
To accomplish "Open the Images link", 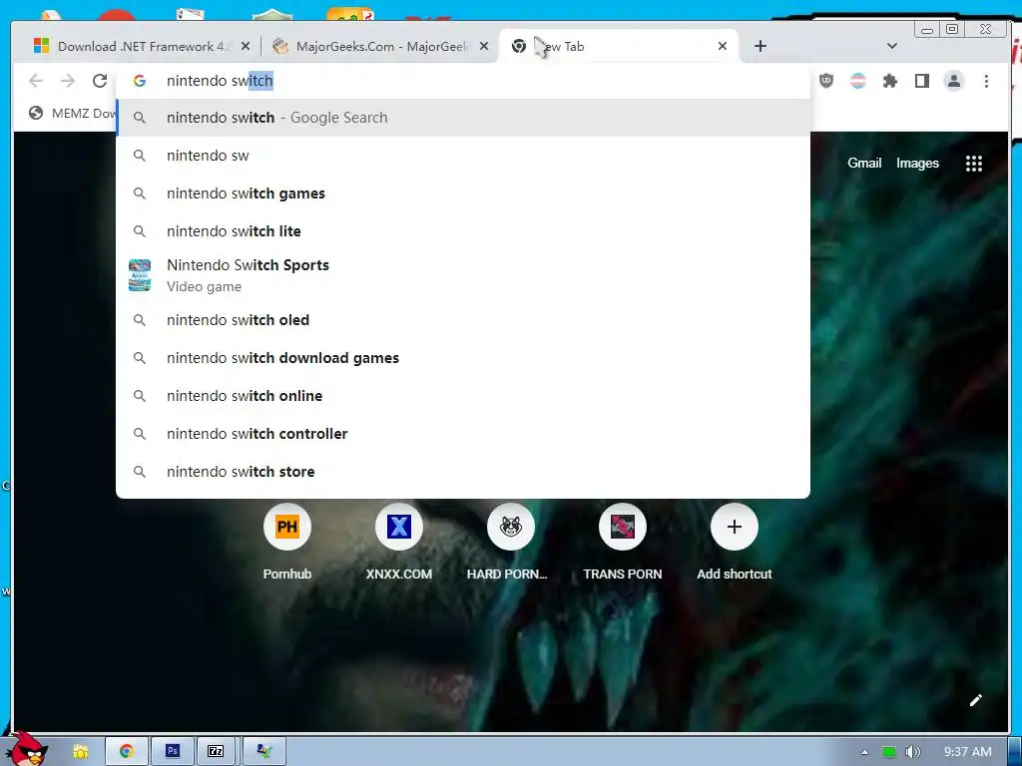I will tap(917, 164).
